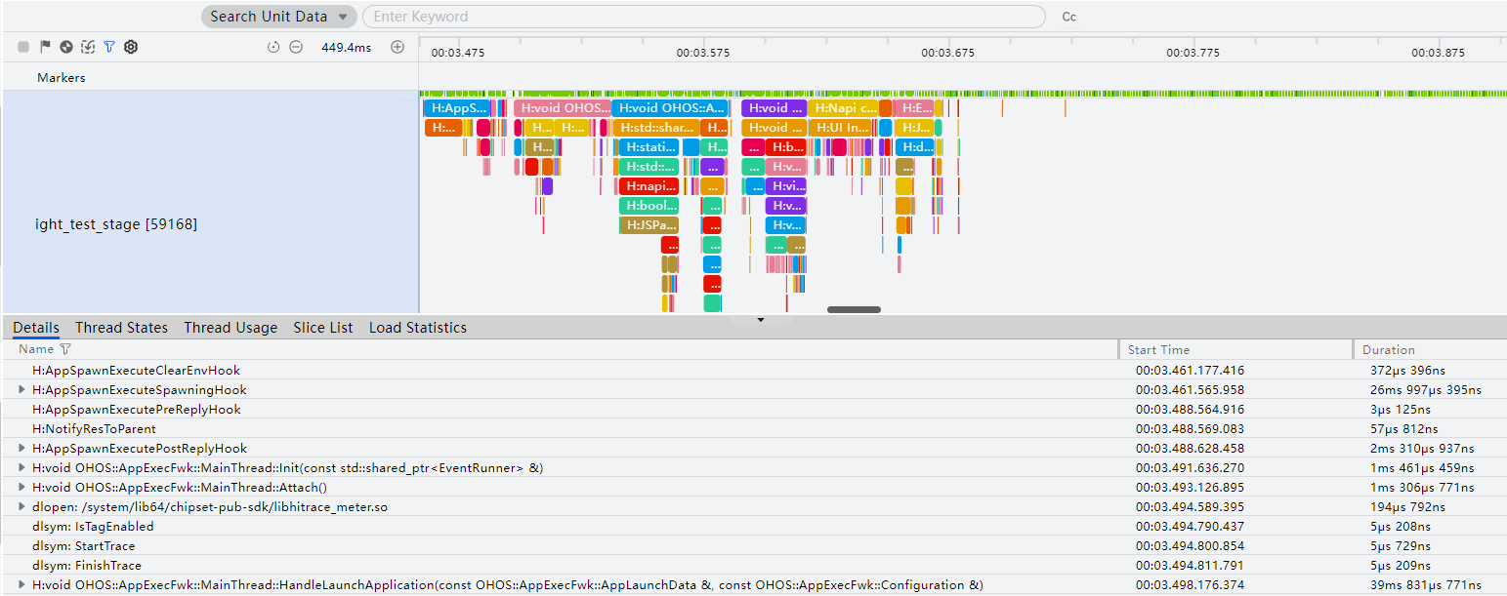This screenshot has width=1507, height=596.
Task: Open trace settings gear icon
Action: [131, 46]
